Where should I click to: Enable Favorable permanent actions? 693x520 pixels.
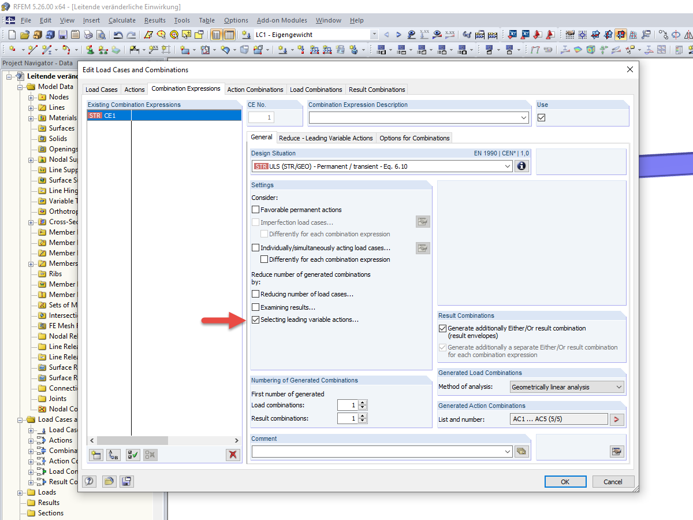tap(255, 210)
